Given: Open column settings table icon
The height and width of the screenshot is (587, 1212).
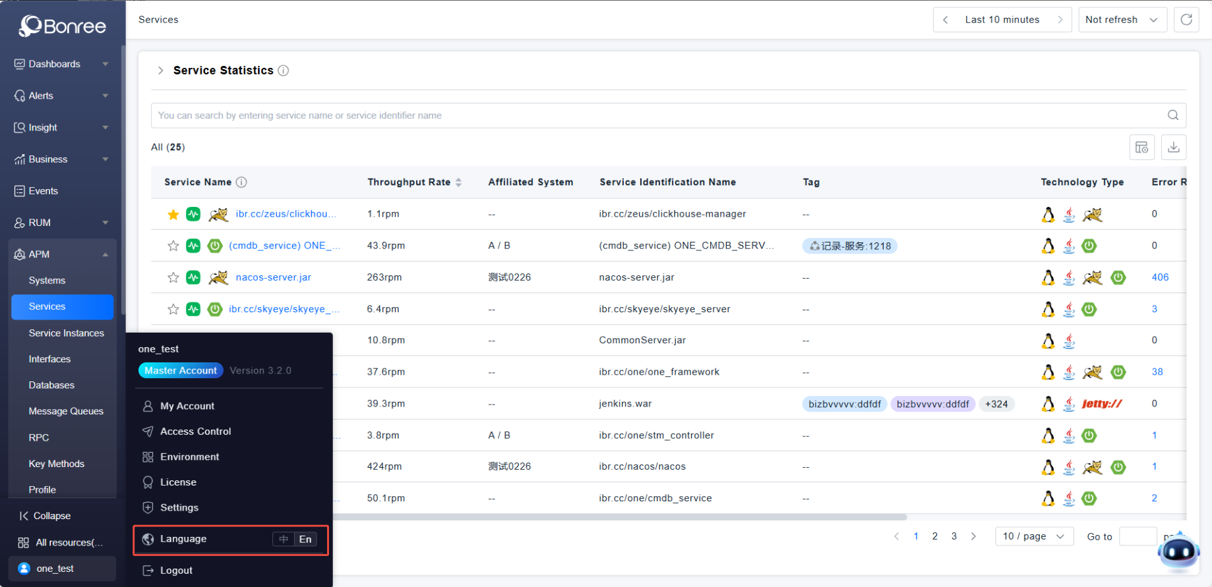Looking at the screenshot, I should (x=1141, y=148).
